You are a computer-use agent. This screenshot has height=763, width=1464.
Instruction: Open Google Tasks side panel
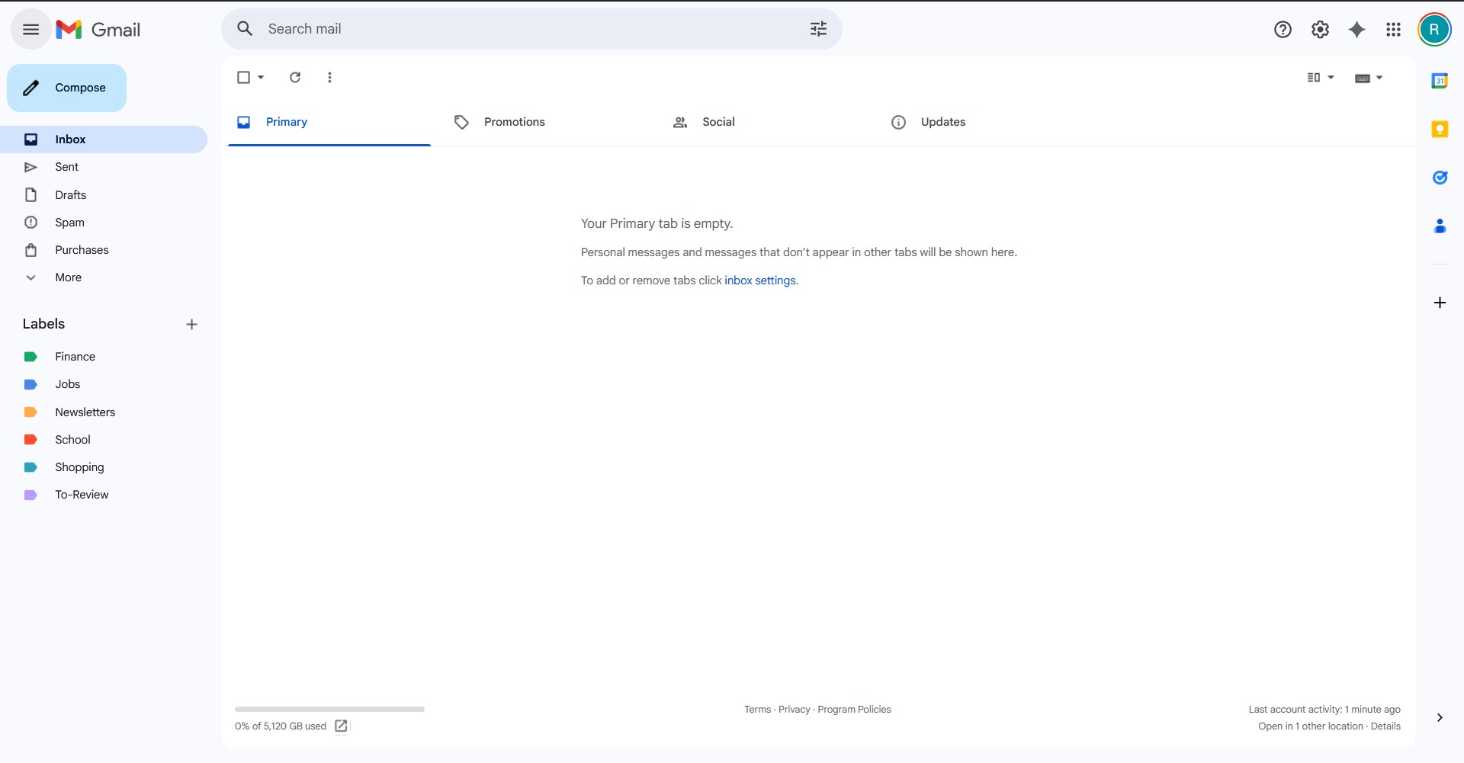pyautogui.click(x=1440, y=178)
